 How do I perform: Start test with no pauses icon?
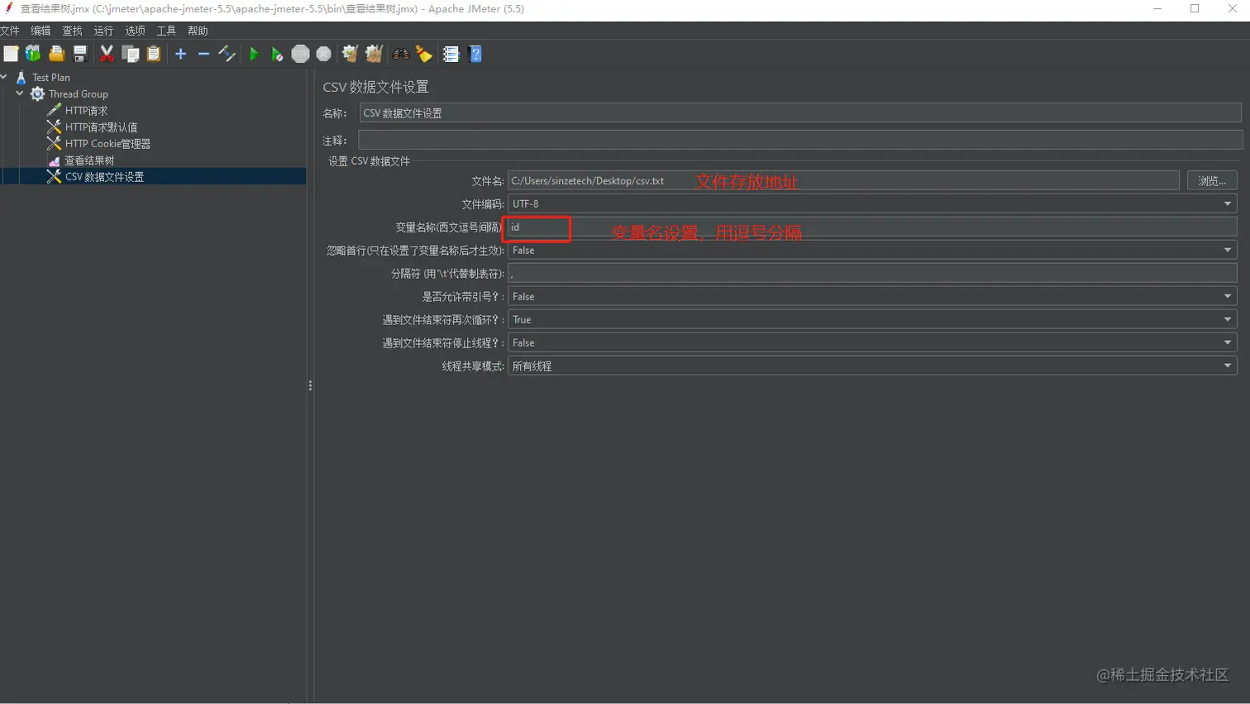pyautogui.click(x=277, y=54)
